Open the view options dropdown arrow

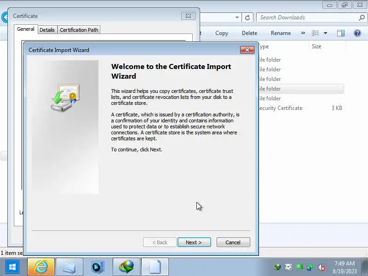tap(326, 33)
